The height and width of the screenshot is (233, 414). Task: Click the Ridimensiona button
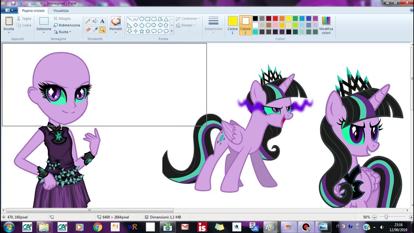point(67,25)
